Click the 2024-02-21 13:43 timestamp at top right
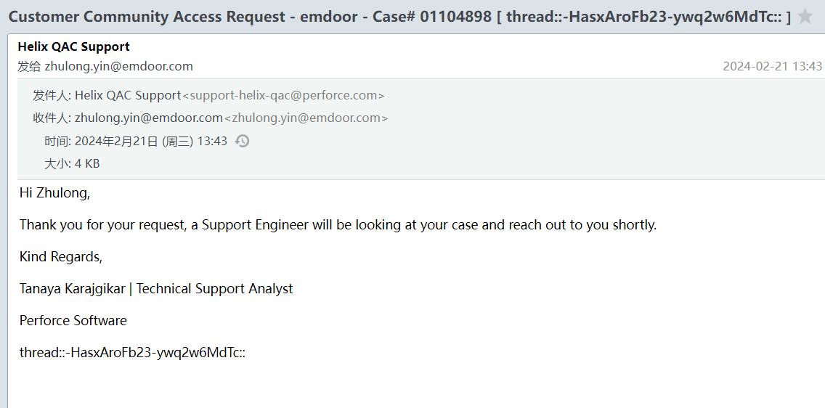 click(x=772, y=66)
